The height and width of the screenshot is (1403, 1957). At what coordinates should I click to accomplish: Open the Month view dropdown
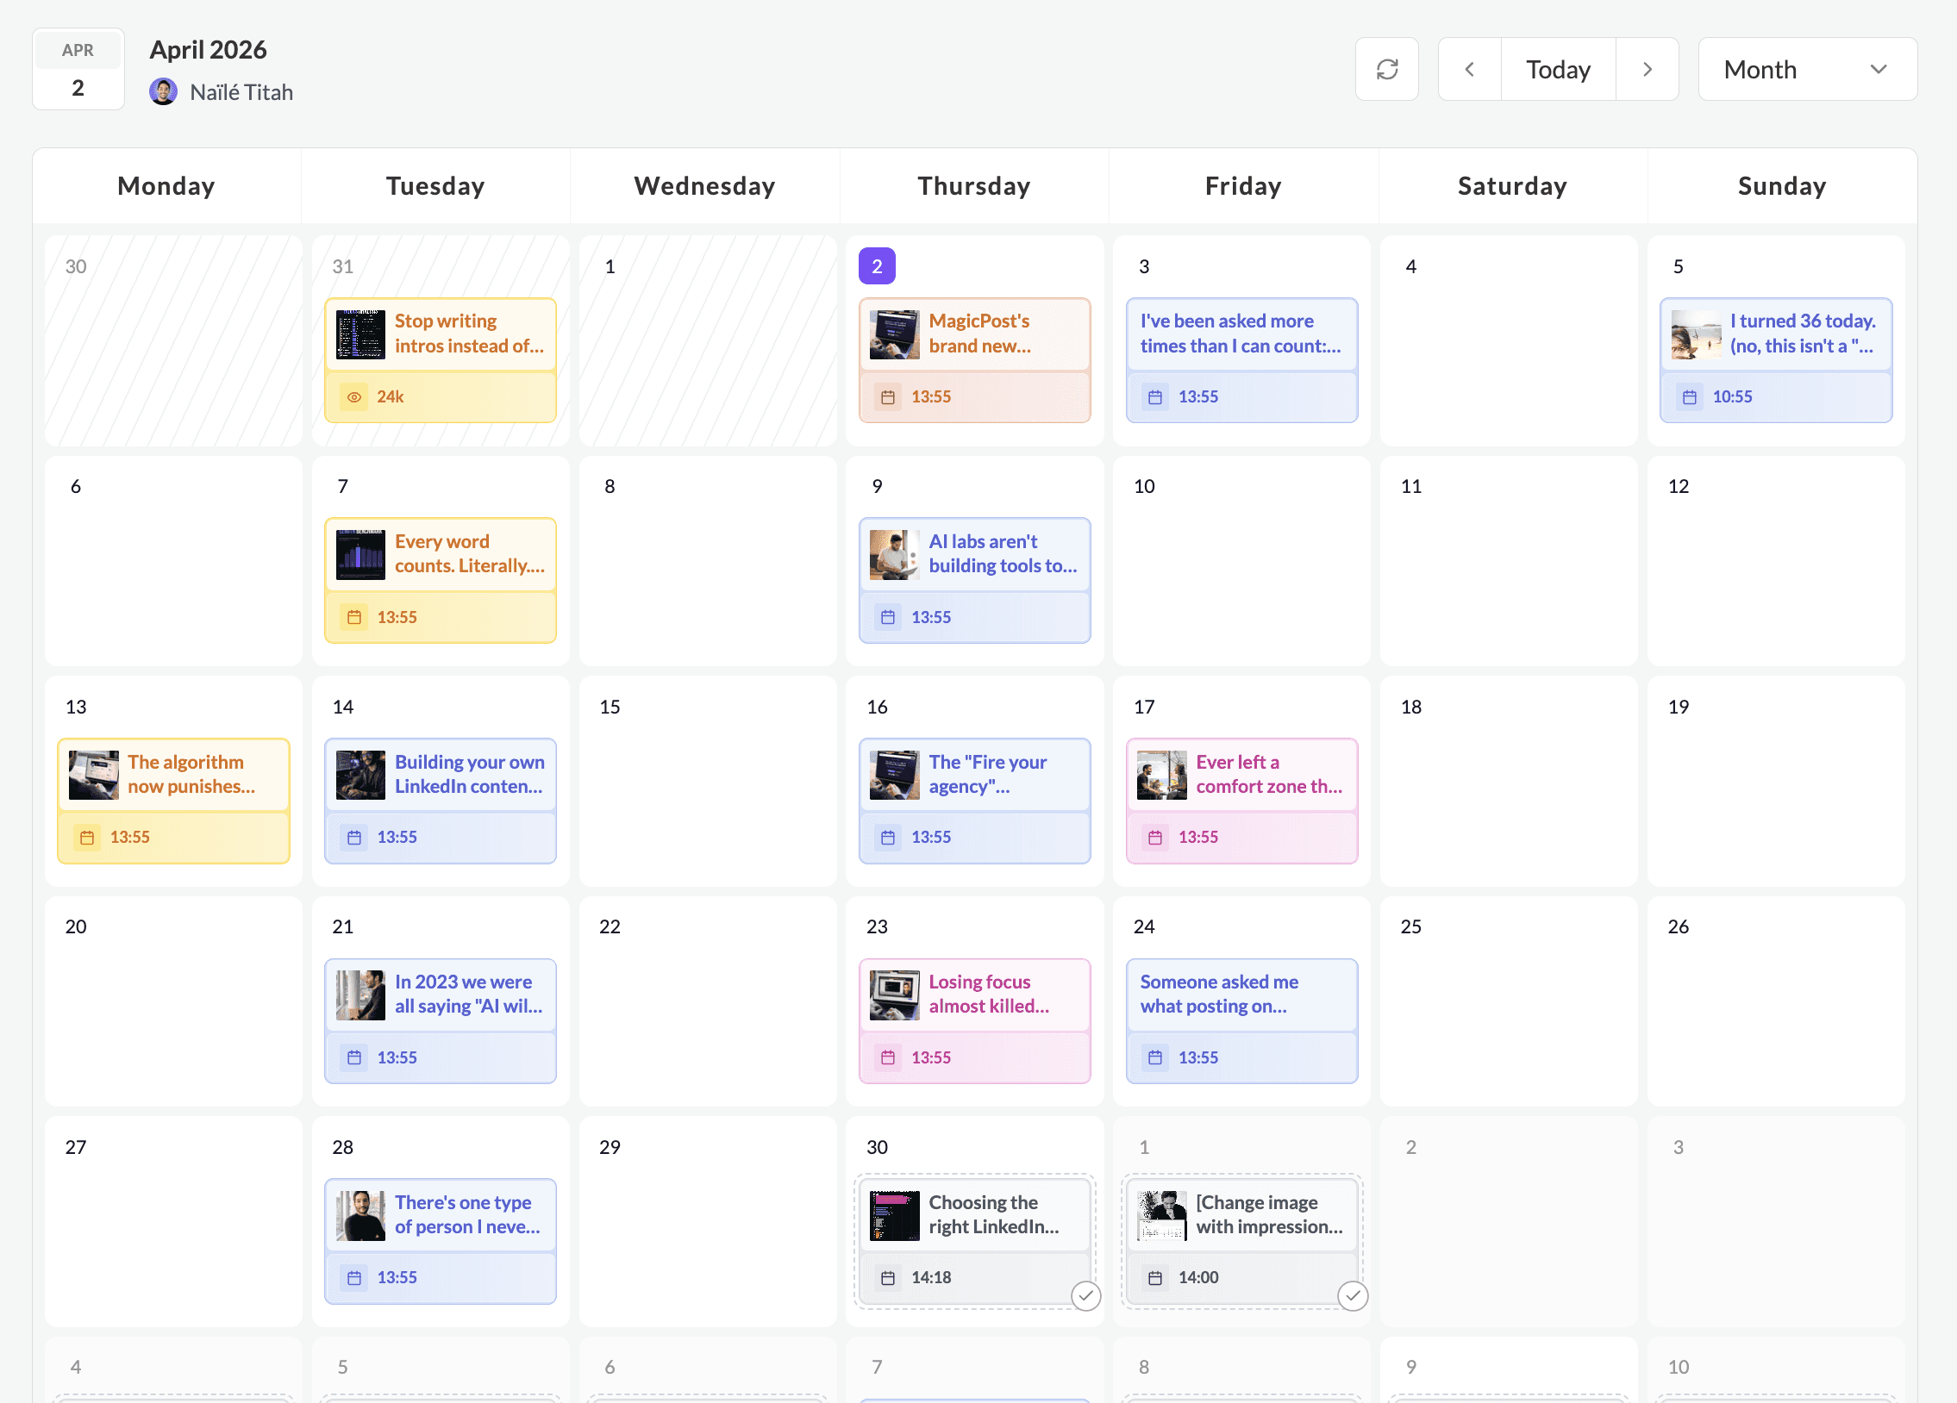(1807, 69)
